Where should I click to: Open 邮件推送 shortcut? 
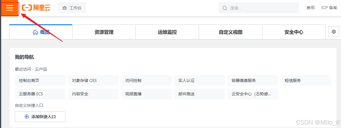(x=200, y=94)
